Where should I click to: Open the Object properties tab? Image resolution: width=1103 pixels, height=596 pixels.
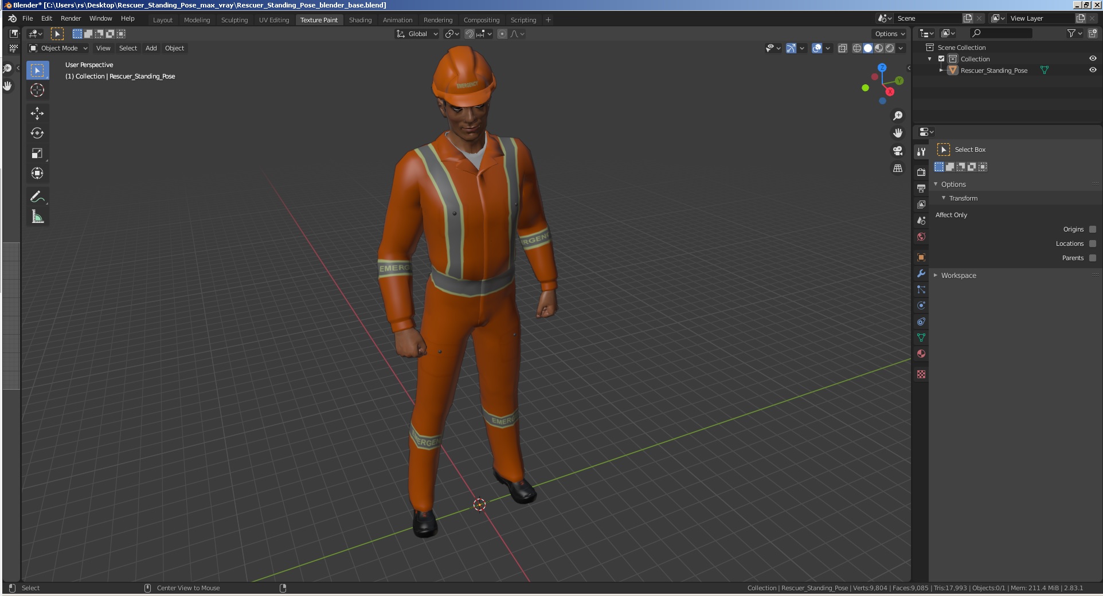tap(921, 257)
